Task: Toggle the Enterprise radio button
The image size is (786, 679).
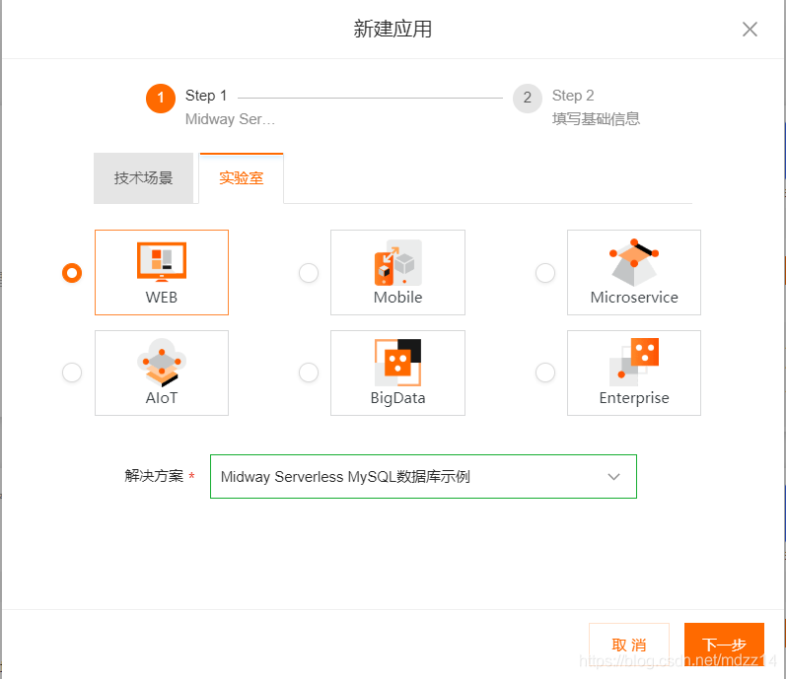Action: coord(545,373)
